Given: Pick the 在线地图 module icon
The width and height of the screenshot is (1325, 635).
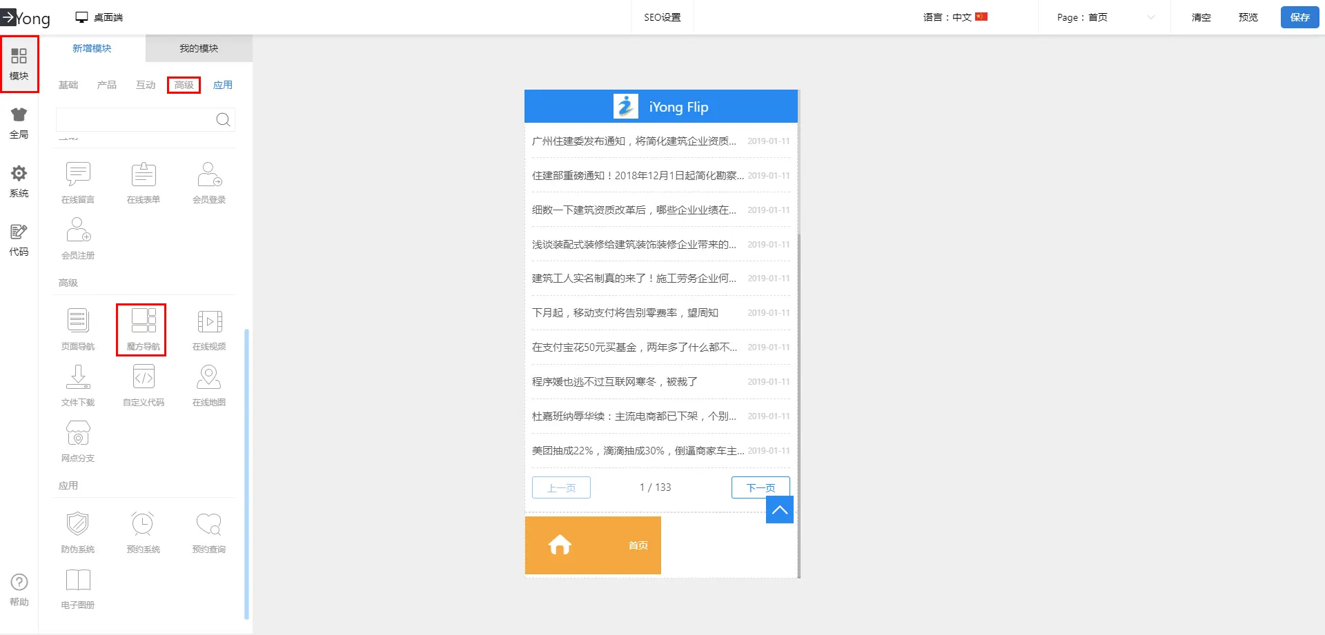Looking at the screenshot, I should 209,377.
